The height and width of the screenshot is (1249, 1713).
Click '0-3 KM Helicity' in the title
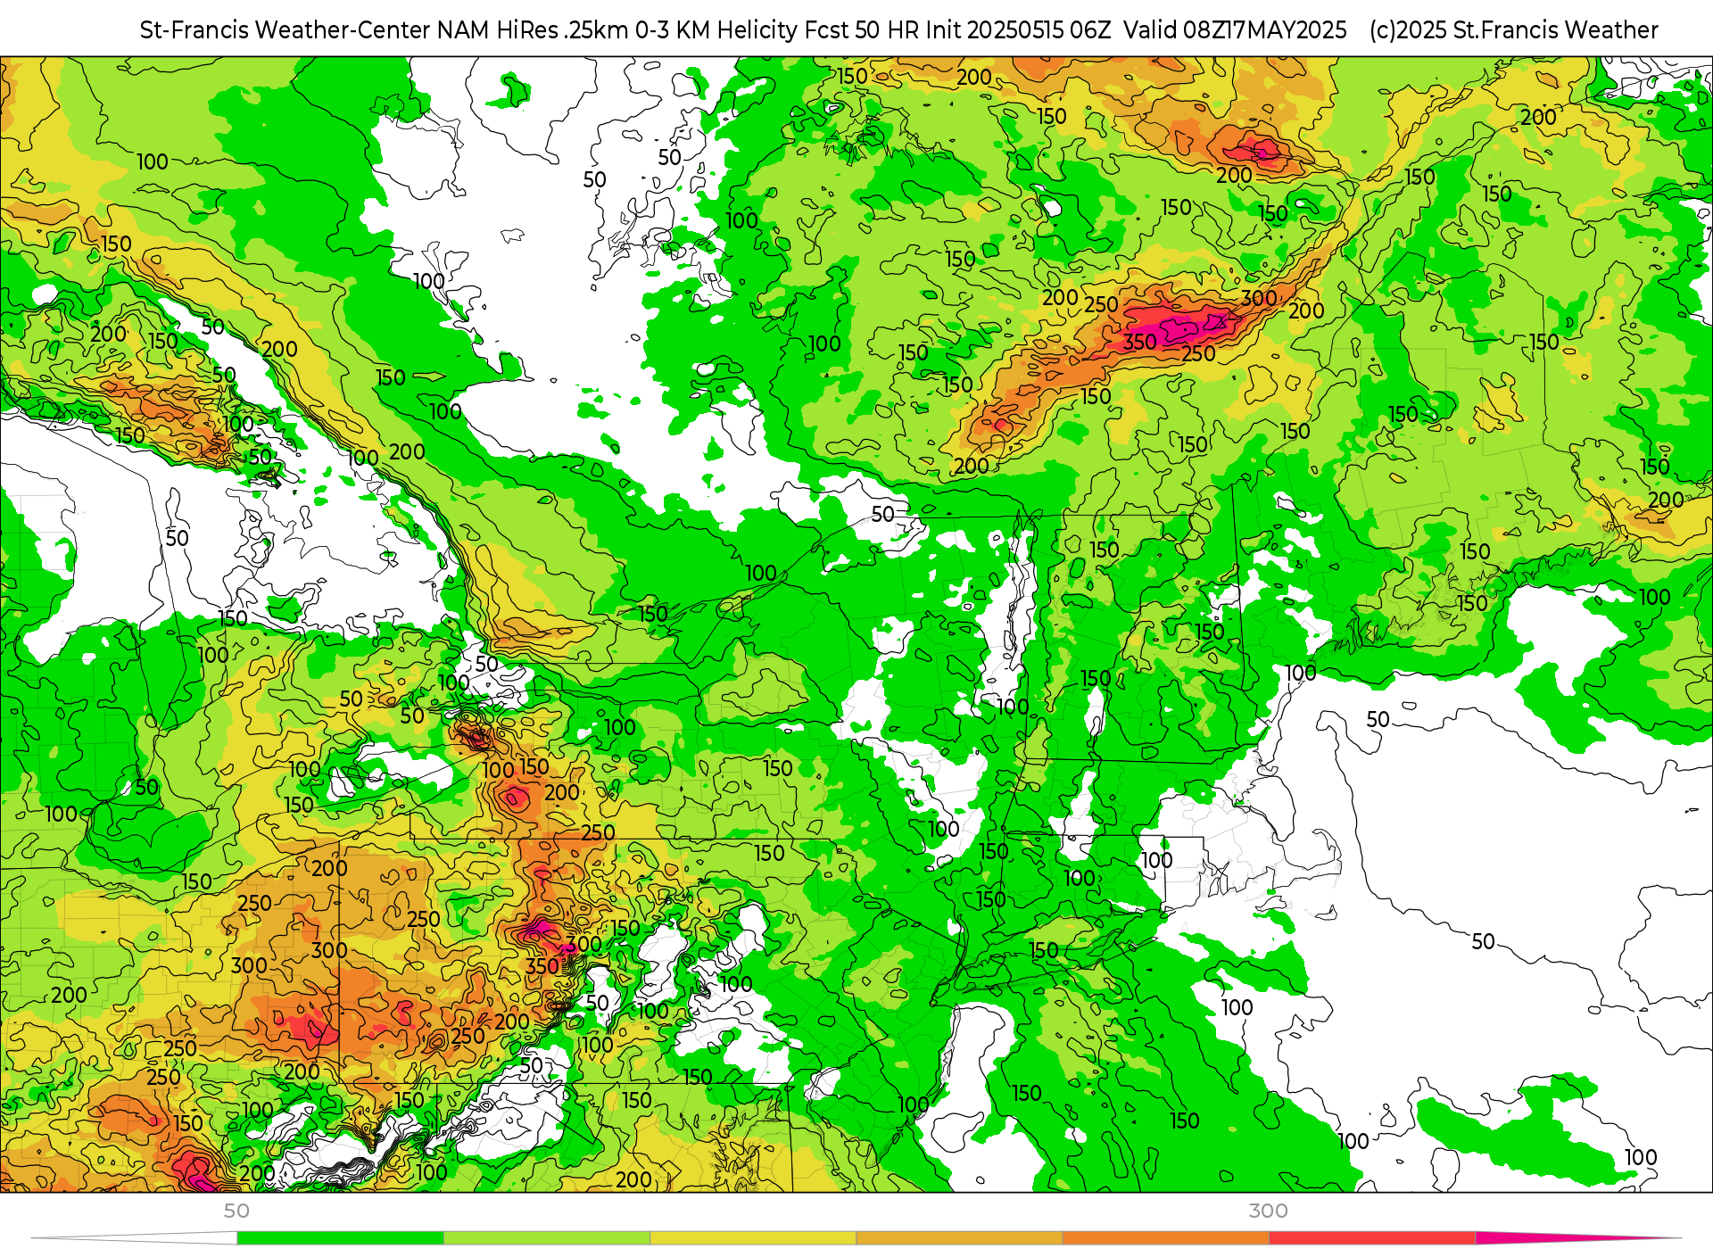[x=716, y=30]
